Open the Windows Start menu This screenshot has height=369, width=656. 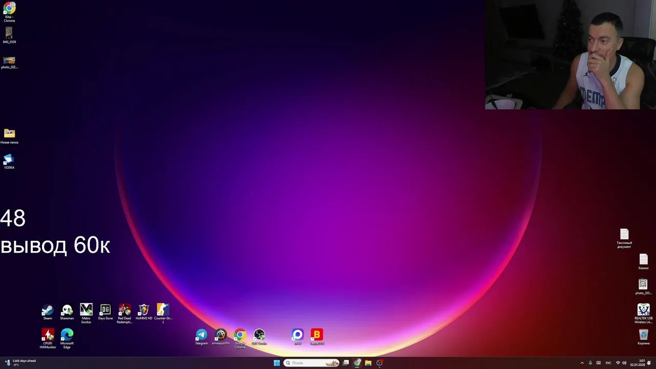[277, 363]
